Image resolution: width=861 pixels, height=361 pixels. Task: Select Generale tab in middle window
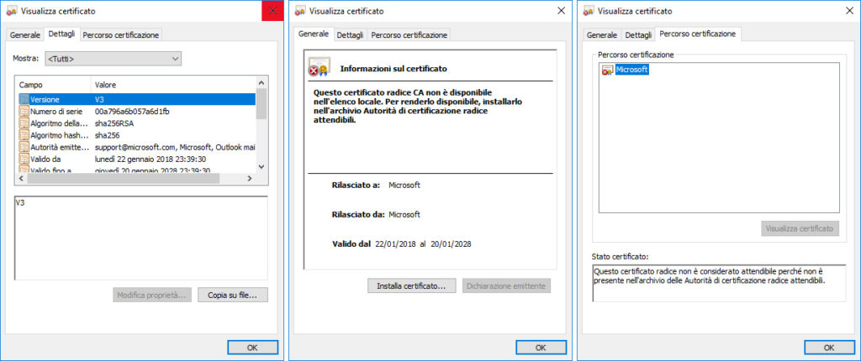tap(313, 34)
